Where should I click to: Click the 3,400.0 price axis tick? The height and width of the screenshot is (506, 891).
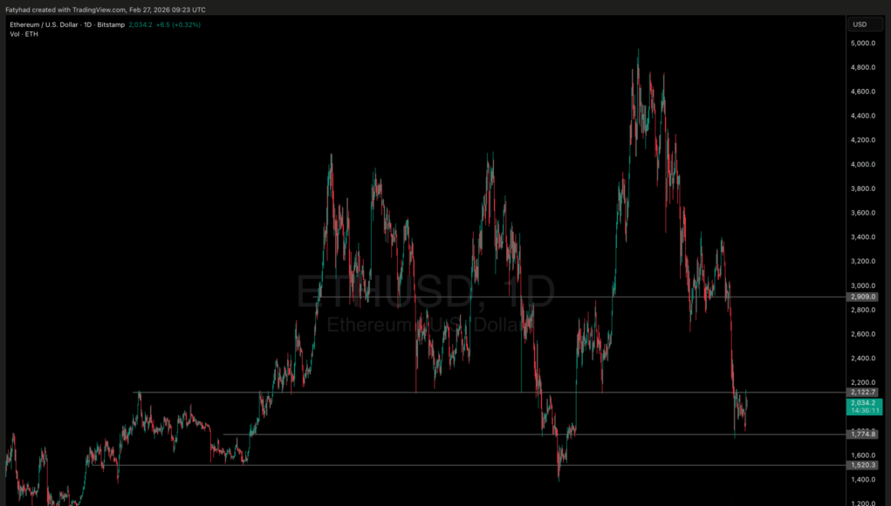[862, 237]
